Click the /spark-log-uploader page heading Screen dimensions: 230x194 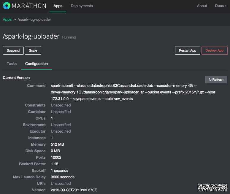31,37
